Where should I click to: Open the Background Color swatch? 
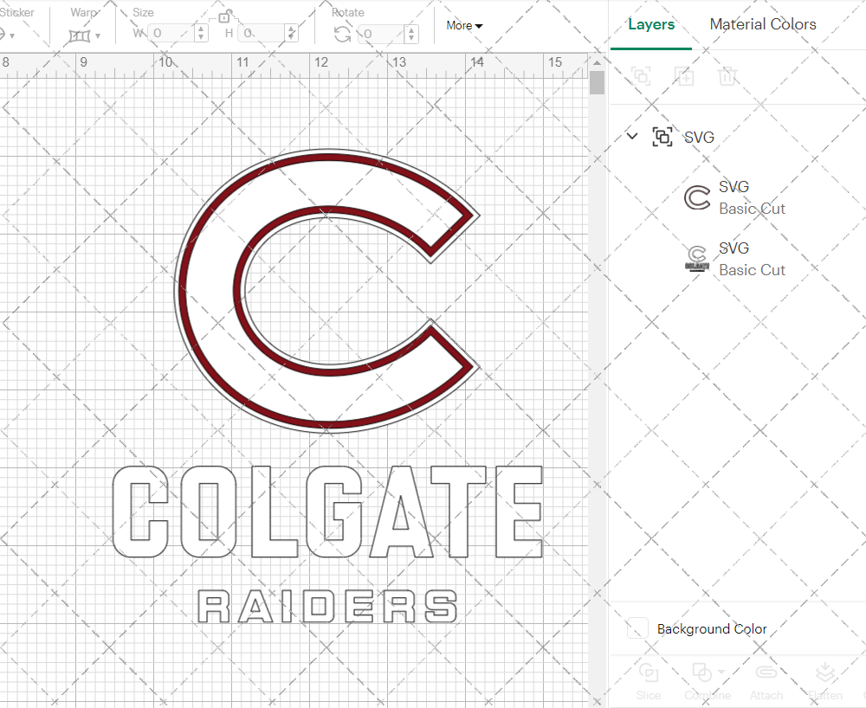click(x=637, y=628)
